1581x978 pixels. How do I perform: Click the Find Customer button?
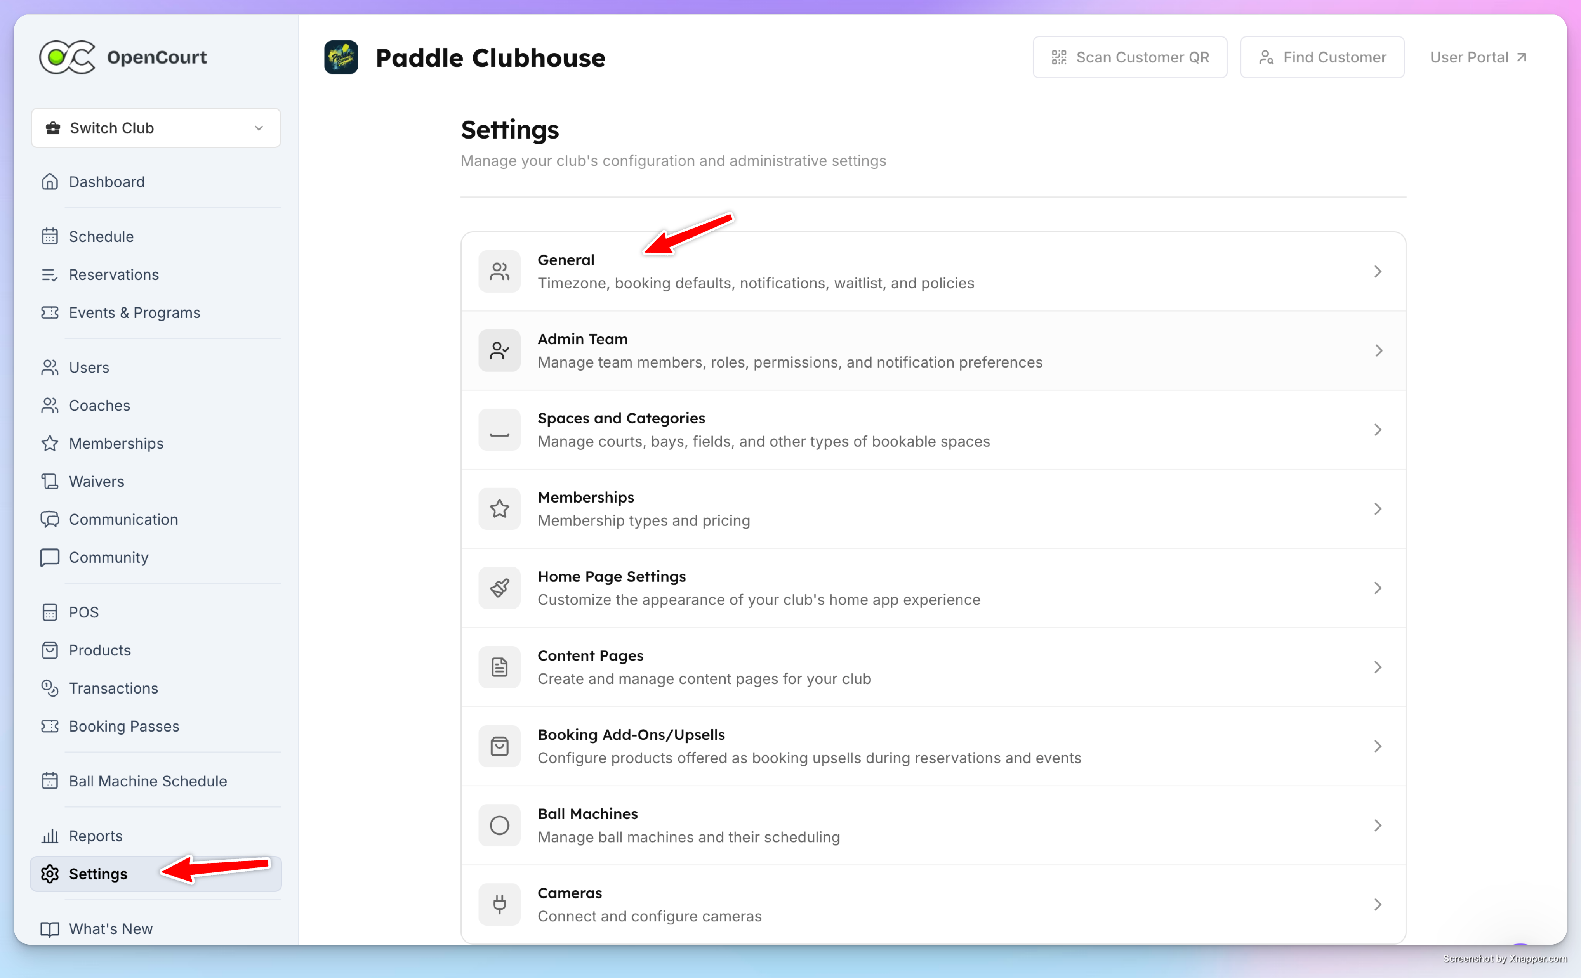tap(1322, 57)
